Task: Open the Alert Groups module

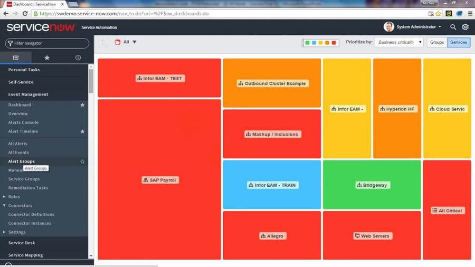Action: coord(21,161)
